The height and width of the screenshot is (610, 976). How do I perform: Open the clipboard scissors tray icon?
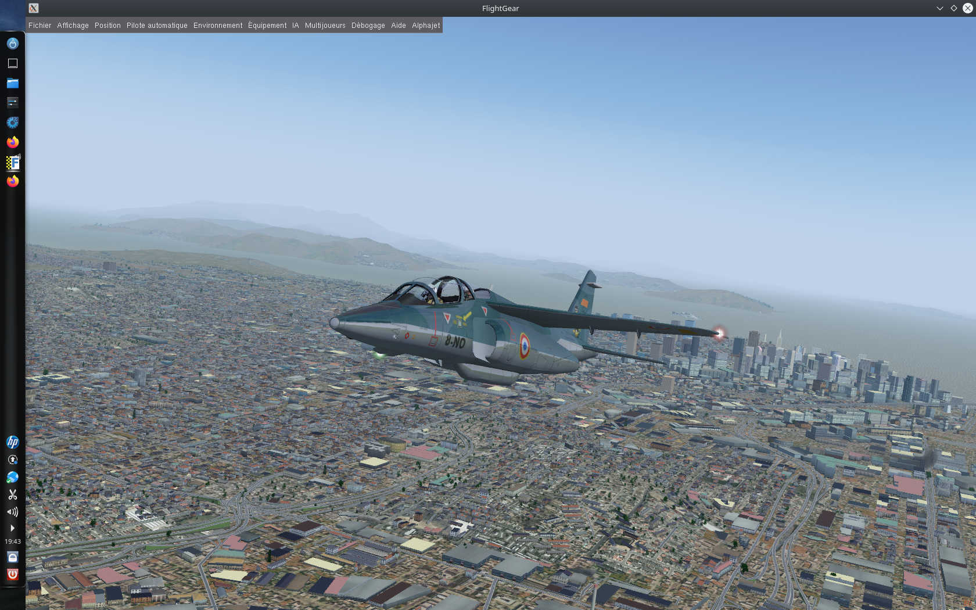click(x=13, y=494)
